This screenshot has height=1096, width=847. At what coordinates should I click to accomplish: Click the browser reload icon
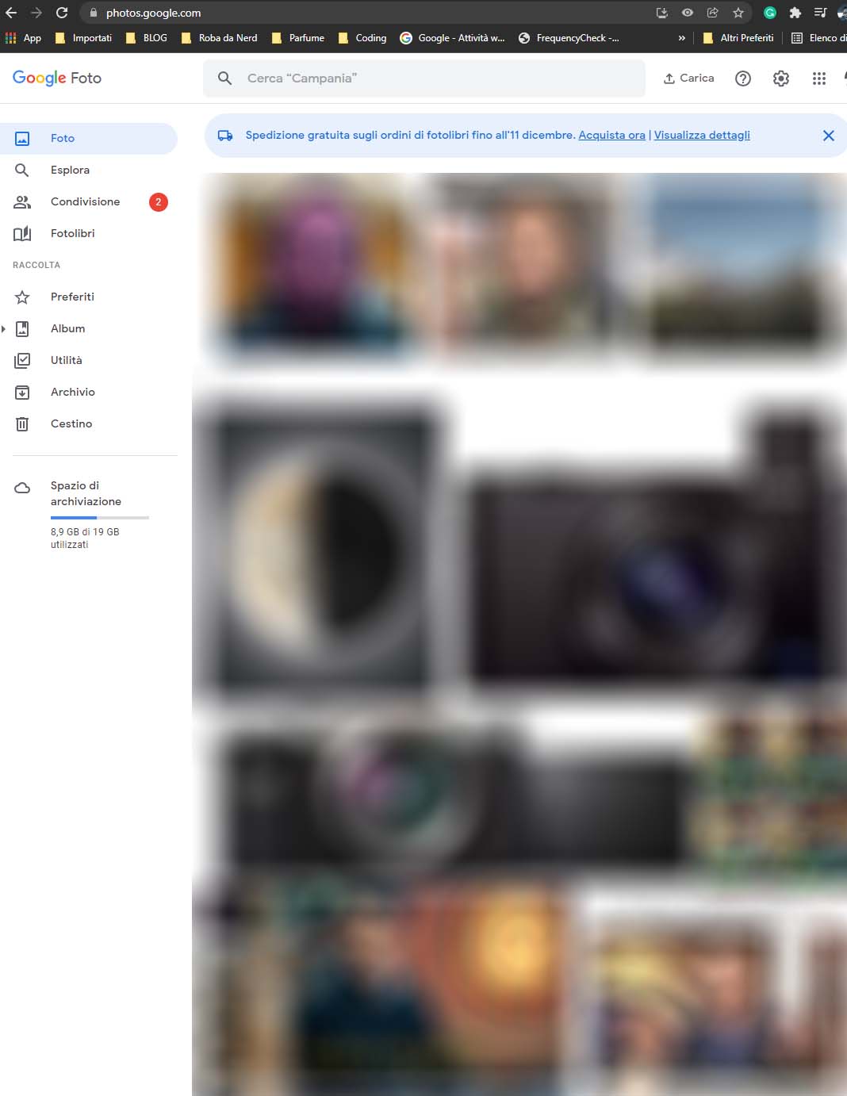62,13
